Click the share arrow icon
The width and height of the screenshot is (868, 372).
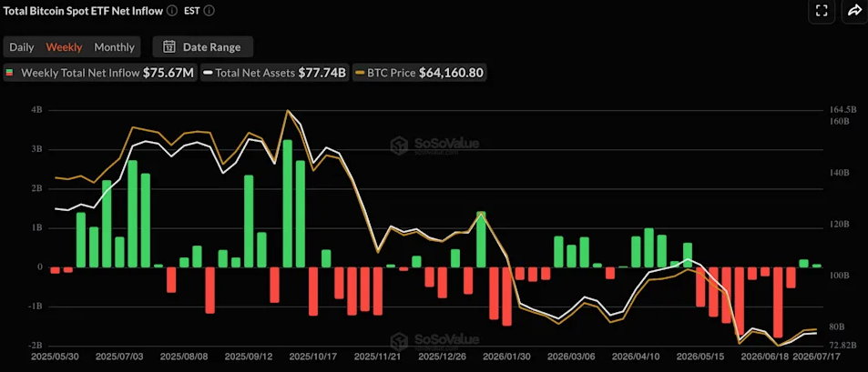click(x=854, y=11)
